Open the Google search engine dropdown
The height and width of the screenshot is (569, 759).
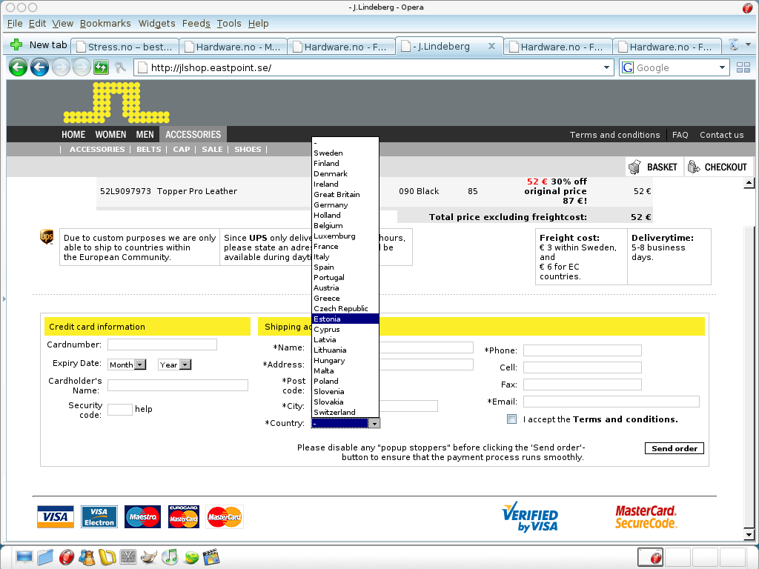[x=722, y=67]
